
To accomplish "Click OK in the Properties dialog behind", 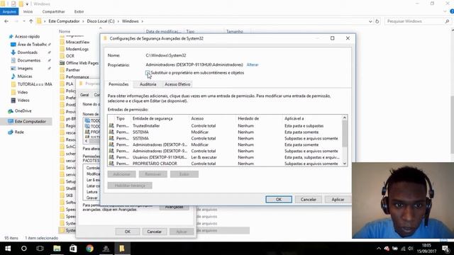I will [128, 232].
